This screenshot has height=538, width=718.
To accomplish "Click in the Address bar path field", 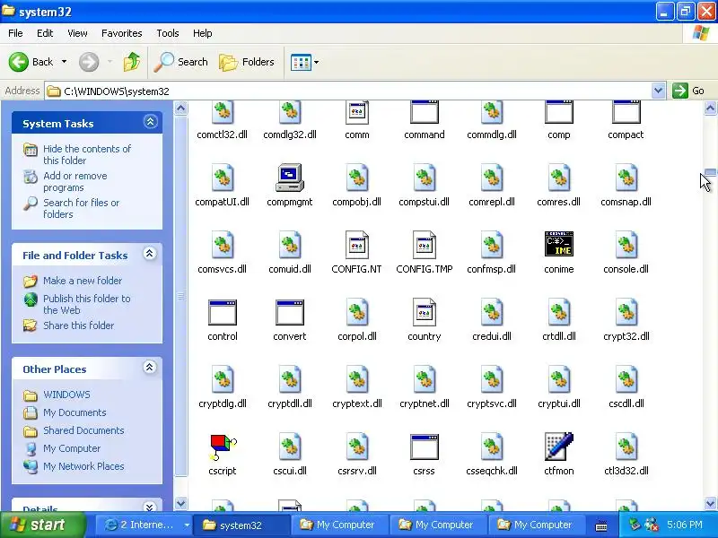I will tap(348, 91).
